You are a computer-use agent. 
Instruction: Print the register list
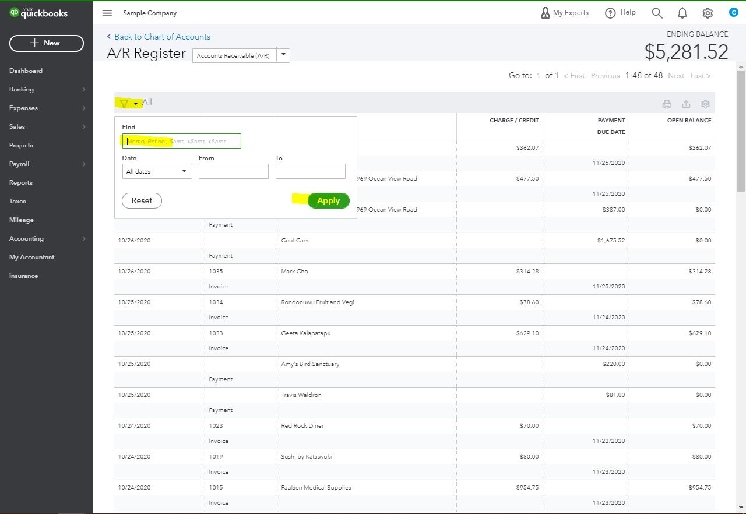tap(667, 104)
